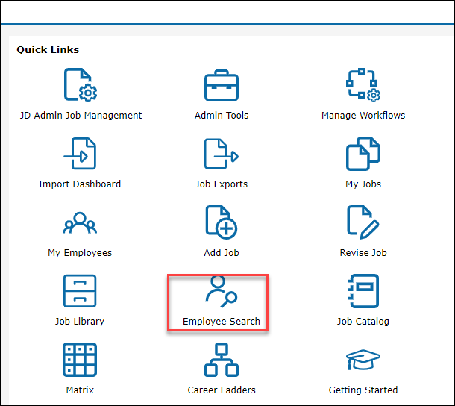Image resolution: width=455 pixels, height=406 pixels.
Task: Select the Import Dashboard text label
Action: (80, 184)
